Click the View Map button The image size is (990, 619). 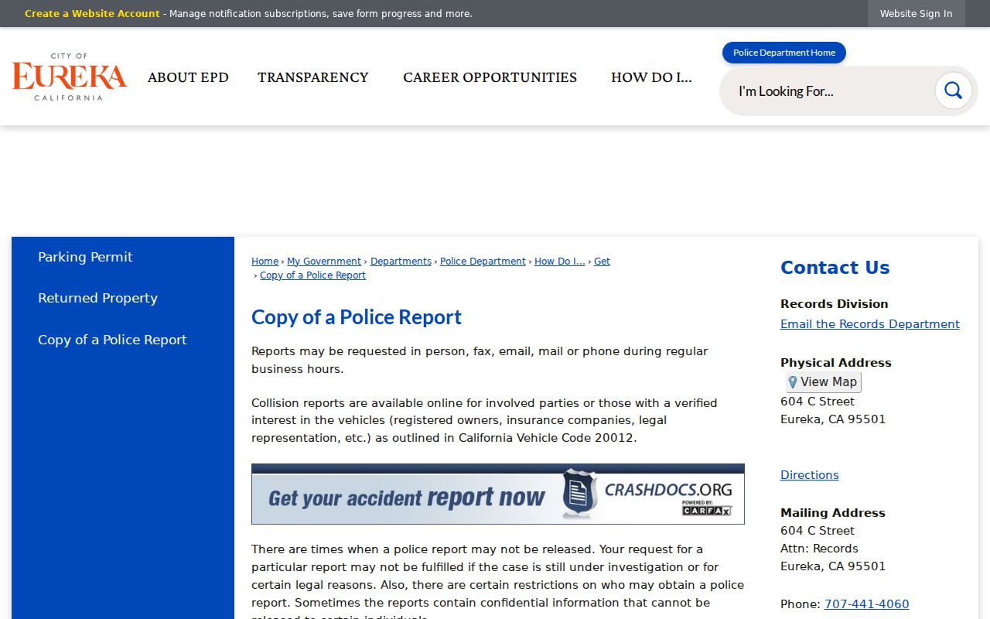(x=824, y=382)
